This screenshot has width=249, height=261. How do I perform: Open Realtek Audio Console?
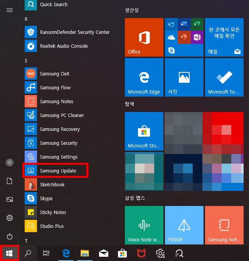point(56,46)
